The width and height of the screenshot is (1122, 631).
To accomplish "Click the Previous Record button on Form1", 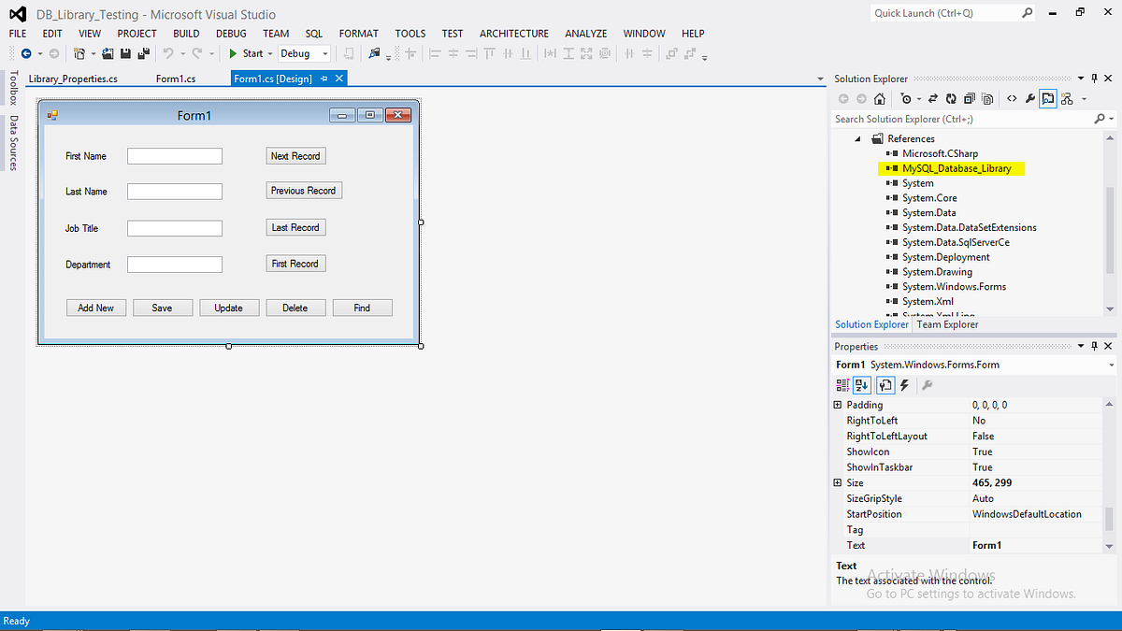I will [x=303, y=190].
